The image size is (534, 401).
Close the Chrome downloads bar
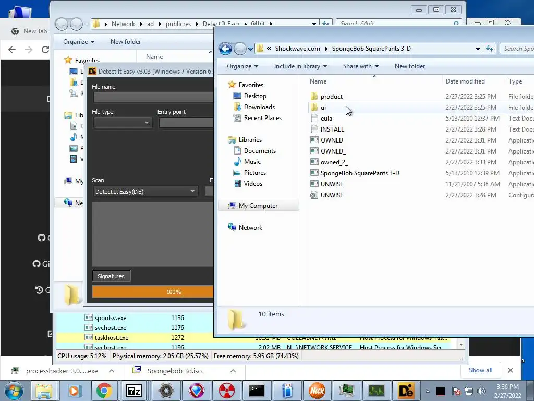[x=510, y=370]
